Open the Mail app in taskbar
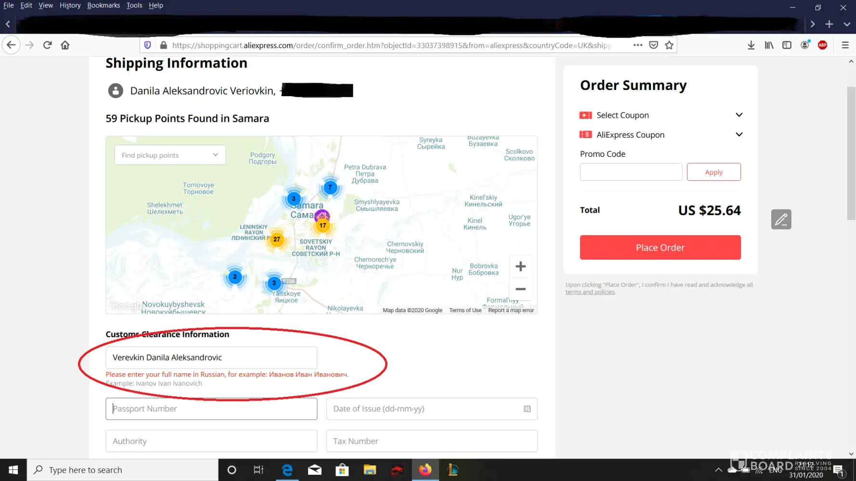 pos(315,470)
